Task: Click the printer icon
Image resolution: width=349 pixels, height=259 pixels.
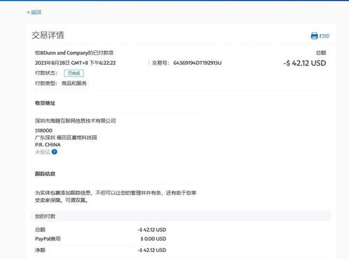Action: [314, 36]
